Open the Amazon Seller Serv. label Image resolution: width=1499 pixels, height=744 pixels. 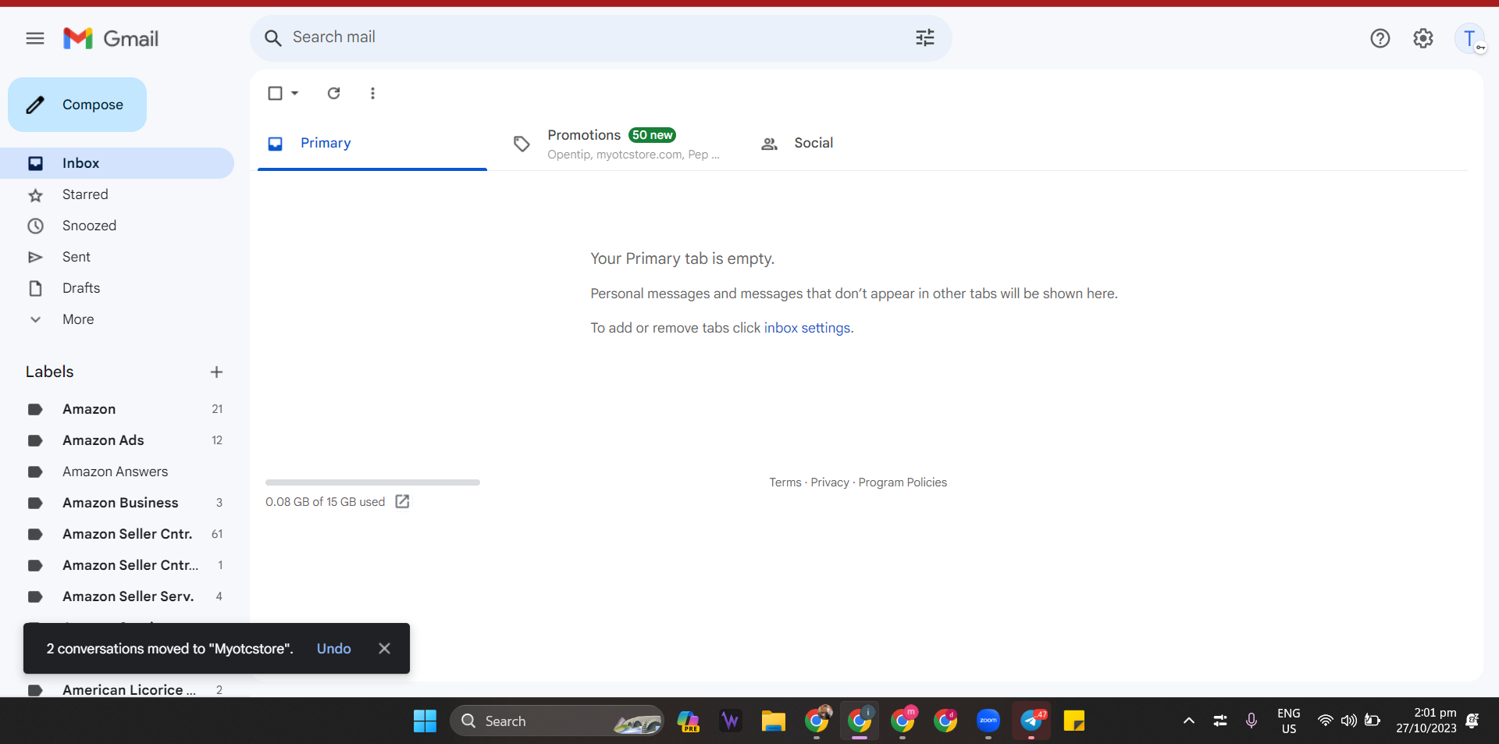click(117, 596)
